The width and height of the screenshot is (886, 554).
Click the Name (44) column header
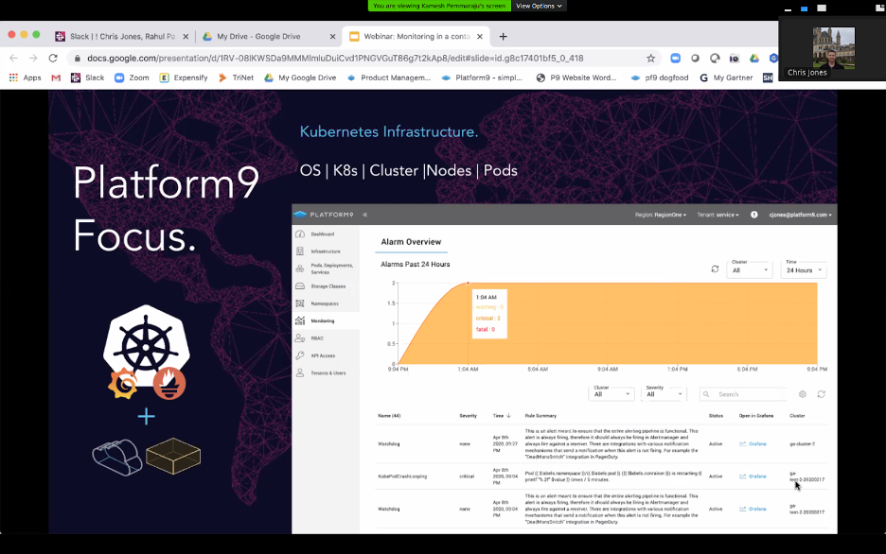[389, 416]
